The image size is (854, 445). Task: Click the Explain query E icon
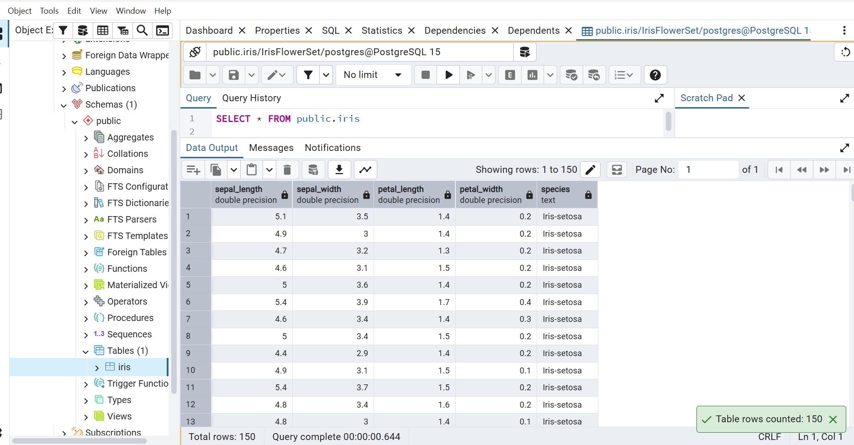(510, 75)
